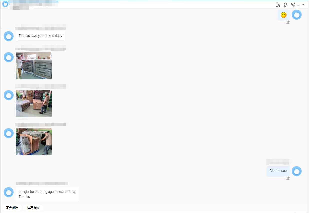The image size is (309, 213).
Task: Click the 快速报价 quick action button
Action: pyautogui.click(x=33, y=208)
